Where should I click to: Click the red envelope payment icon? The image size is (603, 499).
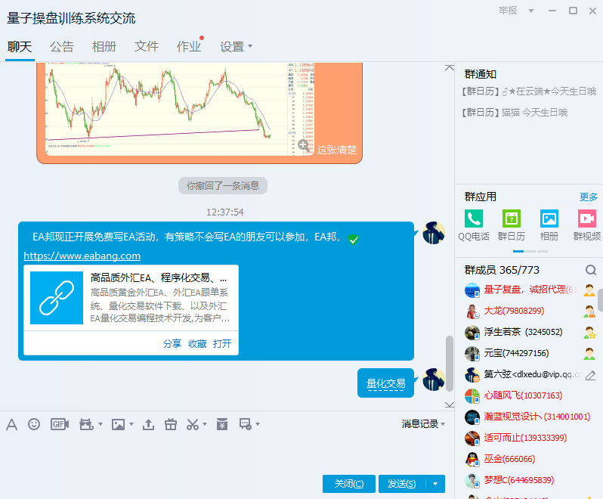point(222,424)
